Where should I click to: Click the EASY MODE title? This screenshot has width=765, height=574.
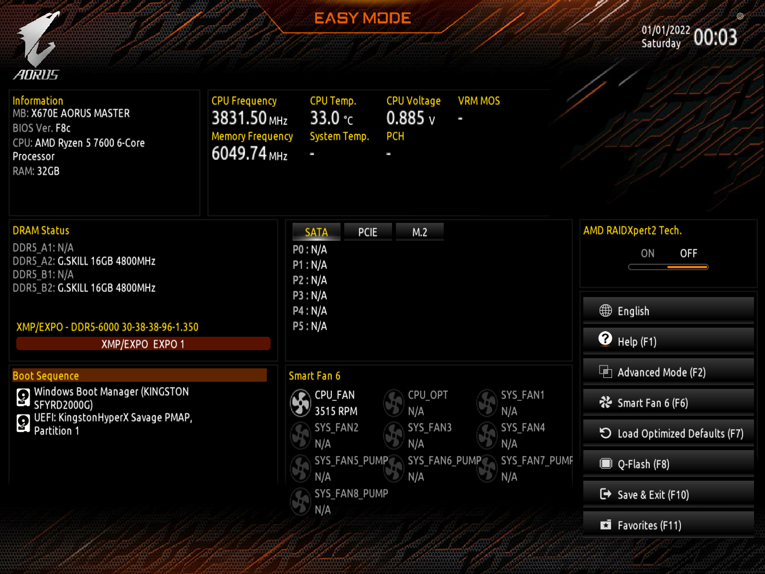[362, 18]
